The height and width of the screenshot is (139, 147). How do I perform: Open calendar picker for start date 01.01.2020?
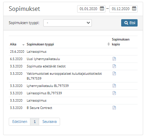[102, 8]
